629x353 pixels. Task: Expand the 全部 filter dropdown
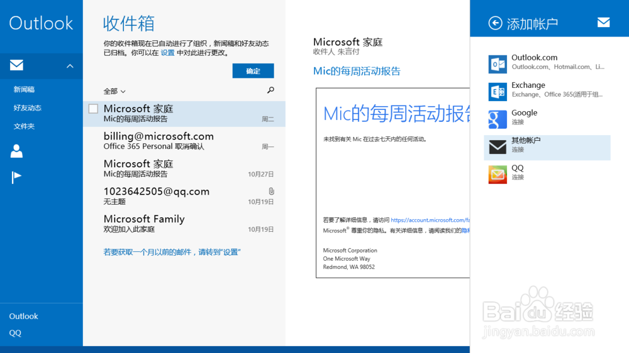[114, 91]
